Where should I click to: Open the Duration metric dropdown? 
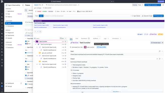[x=63, y=39]
